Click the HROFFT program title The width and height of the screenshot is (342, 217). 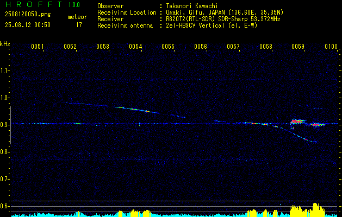point(34,4)
